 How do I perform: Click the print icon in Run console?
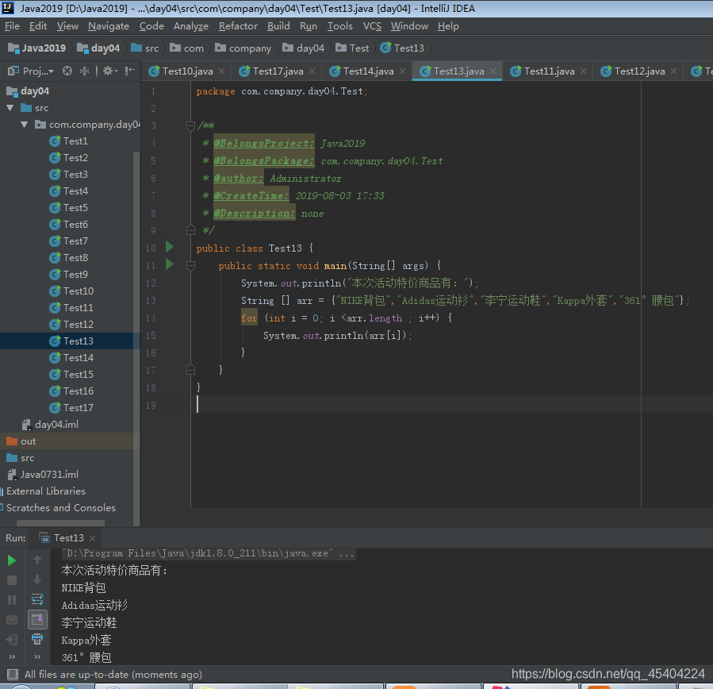point(37,639)
